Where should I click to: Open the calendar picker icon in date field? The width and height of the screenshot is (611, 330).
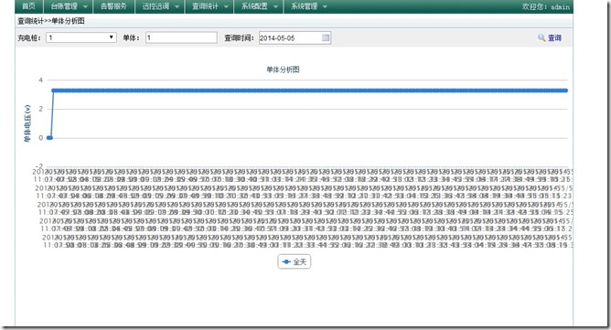[x=326, y=37]
